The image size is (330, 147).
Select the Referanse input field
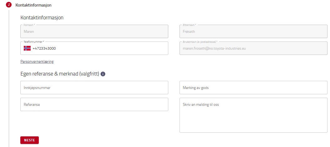(94, 105)
